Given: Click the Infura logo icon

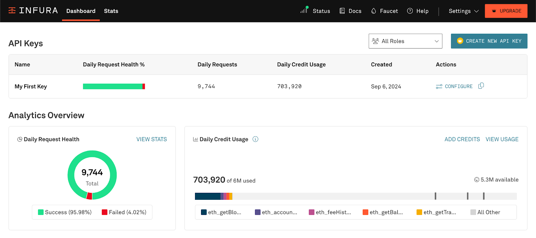Looking at the screenshot, I should coord(12,11).
